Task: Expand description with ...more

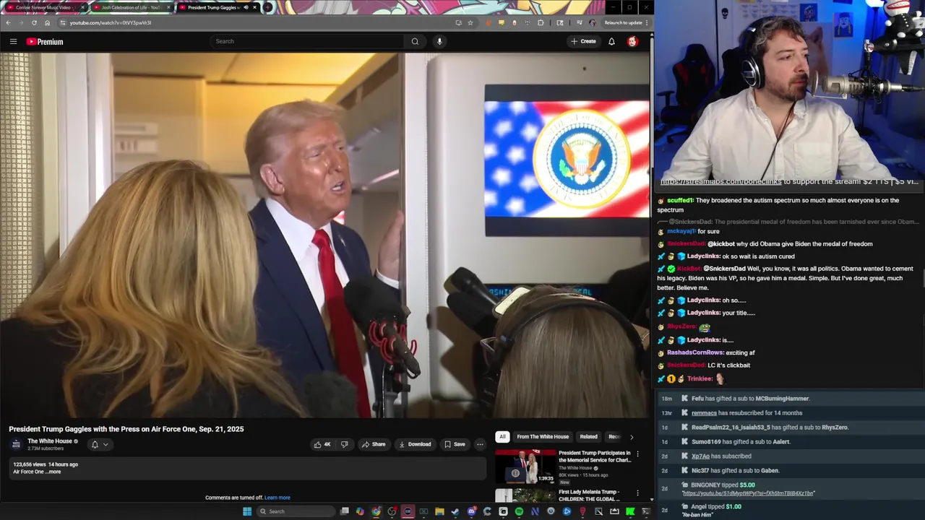Action: 54,472
